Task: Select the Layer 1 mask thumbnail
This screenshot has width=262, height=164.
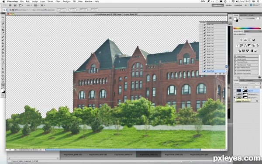Action: 245,91
